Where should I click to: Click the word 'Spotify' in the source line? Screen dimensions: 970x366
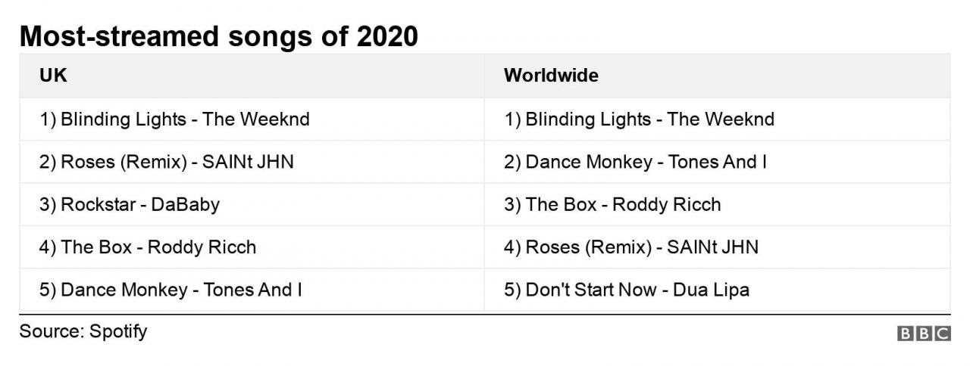coord(118,331)
